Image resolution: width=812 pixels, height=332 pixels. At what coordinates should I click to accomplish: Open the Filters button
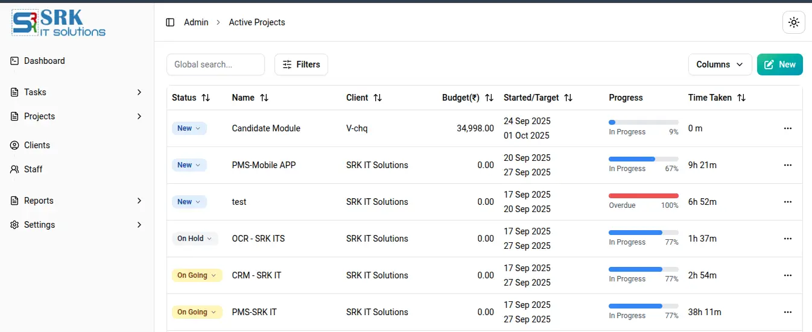tap(301, 64)
